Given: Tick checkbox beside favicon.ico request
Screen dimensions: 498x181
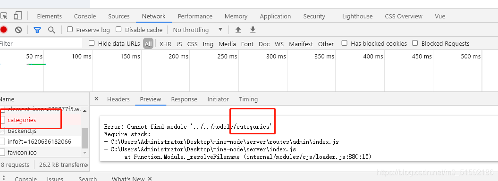Looking at the screenshot, I should click(x=2, y=152).
